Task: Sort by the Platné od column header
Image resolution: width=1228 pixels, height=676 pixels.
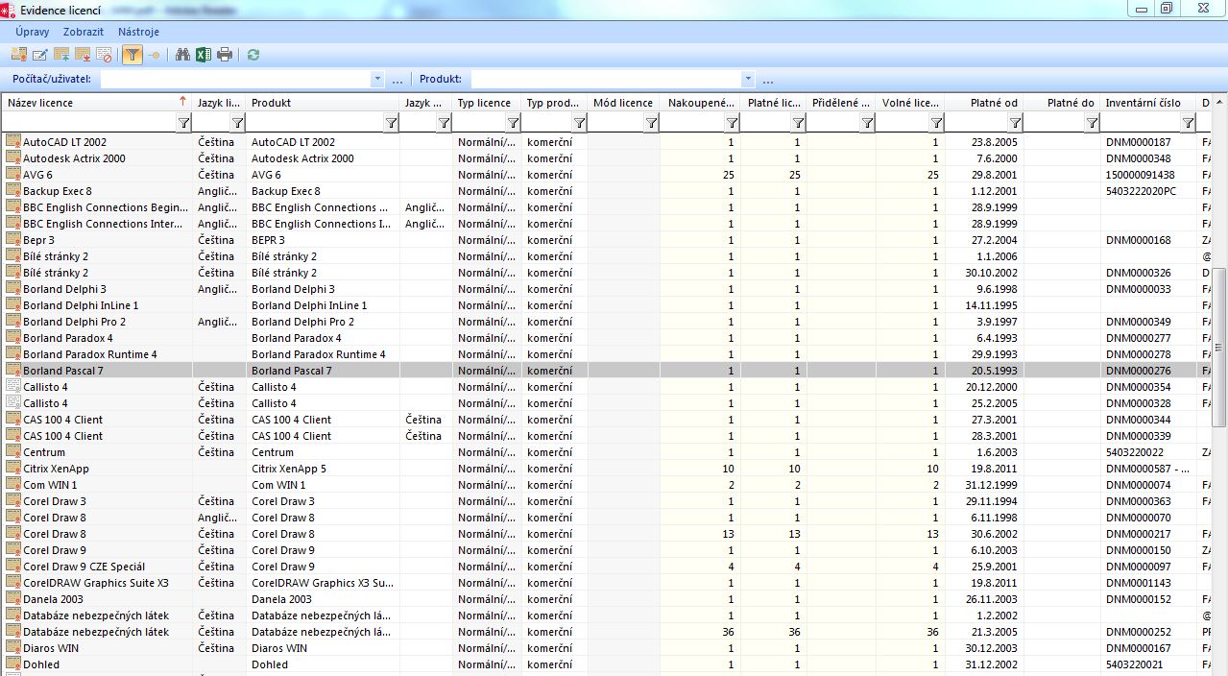Action: pos(983,103)
